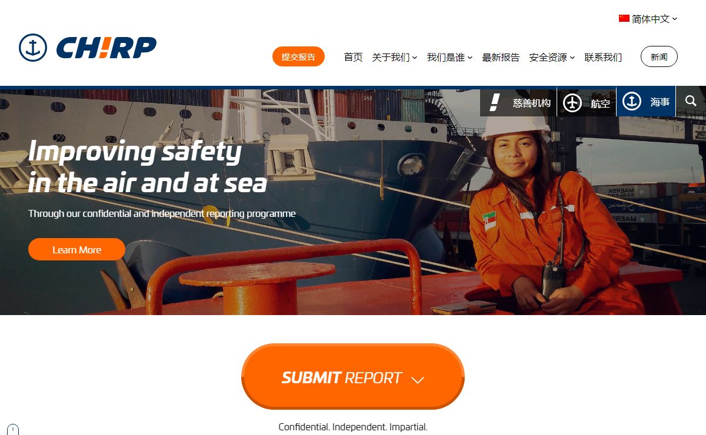Select the anchor maritime icon
Screen dimensions: 706x435
pos(632,102)
